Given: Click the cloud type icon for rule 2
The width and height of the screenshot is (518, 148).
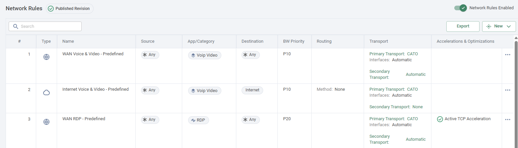Looking at the screenshot, I should [x=46, y=92].
